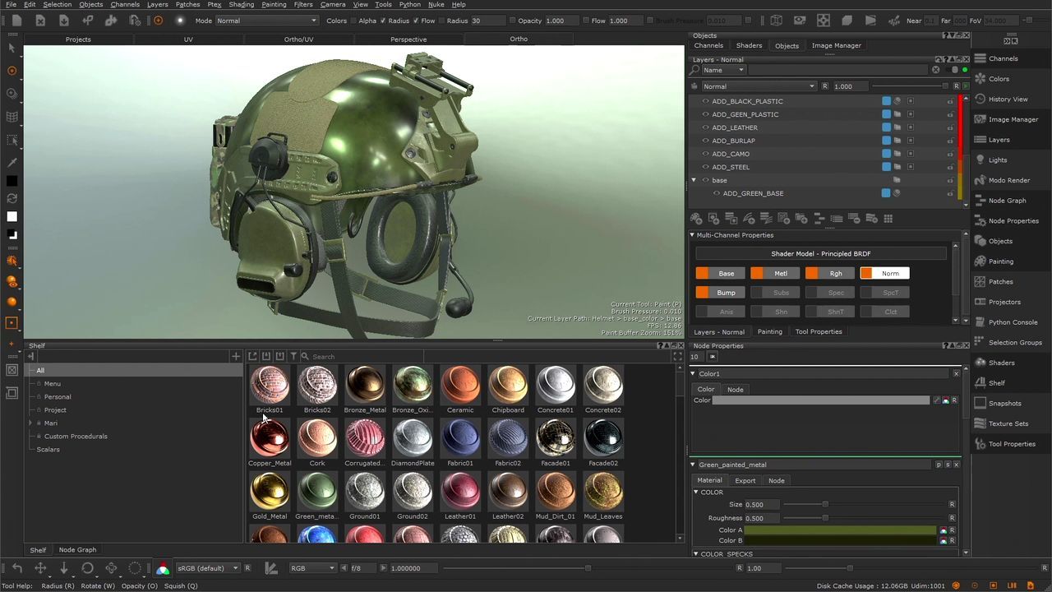This screenshot has height=592, width=1052.
Task: Click the Metl channel button
Action: [x=780, y=273]
